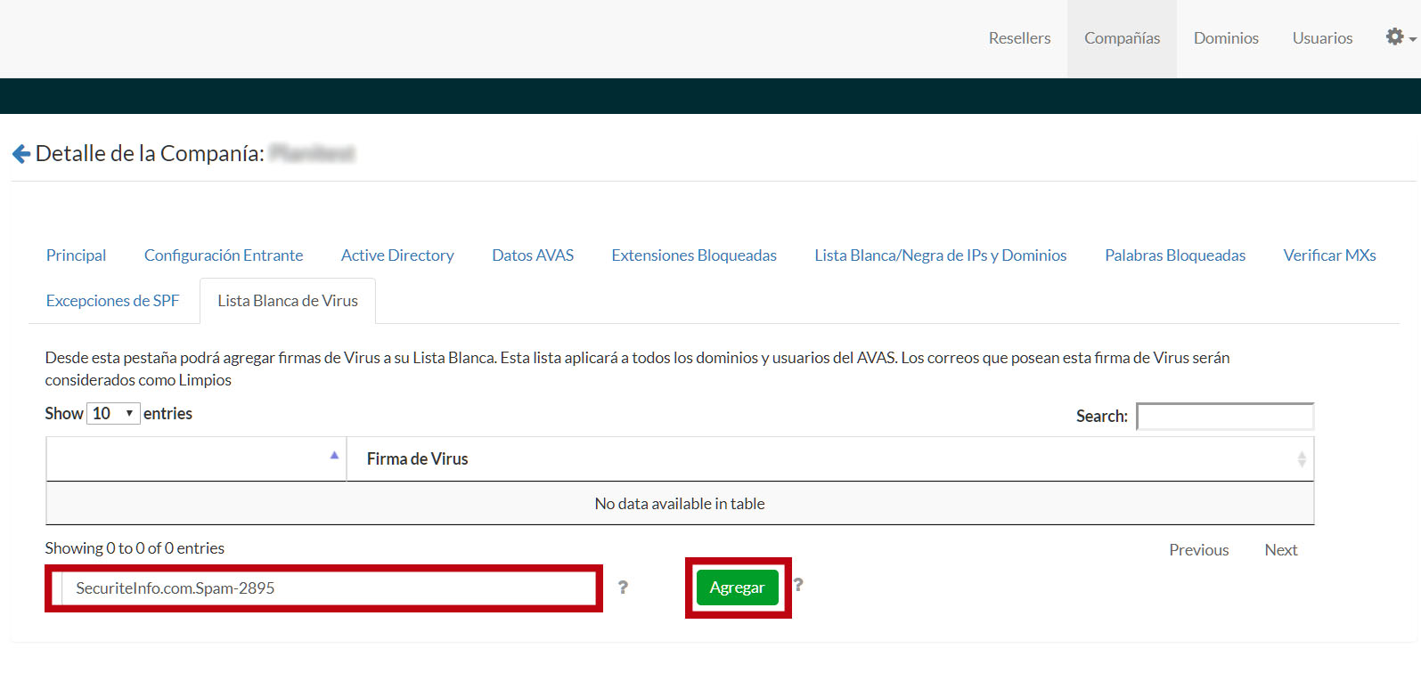Screen dimensions: 1421x697
Task: Switch to the Principal tab
Action: click(76, 255)
